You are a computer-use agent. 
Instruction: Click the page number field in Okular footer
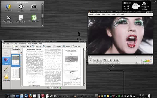(x=52, y=88)
